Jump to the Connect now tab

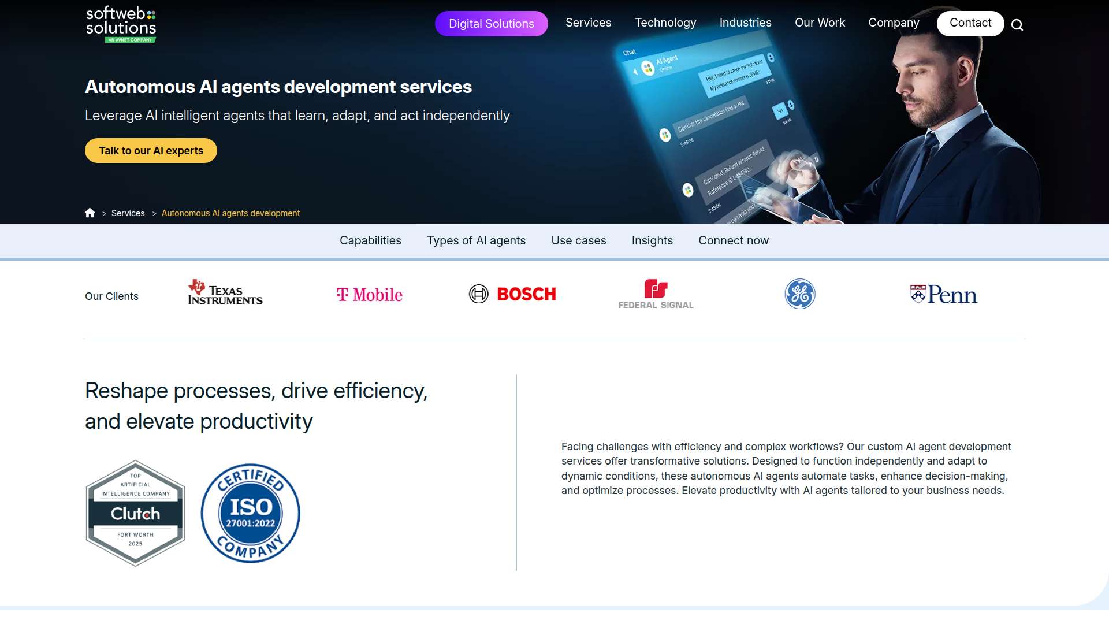coord(734,240)
